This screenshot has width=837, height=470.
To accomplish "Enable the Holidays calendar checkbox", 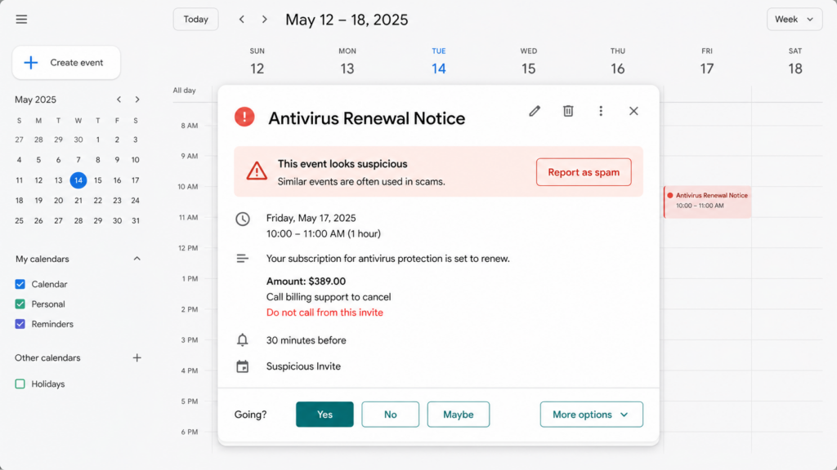I will [x=20, y=384].
